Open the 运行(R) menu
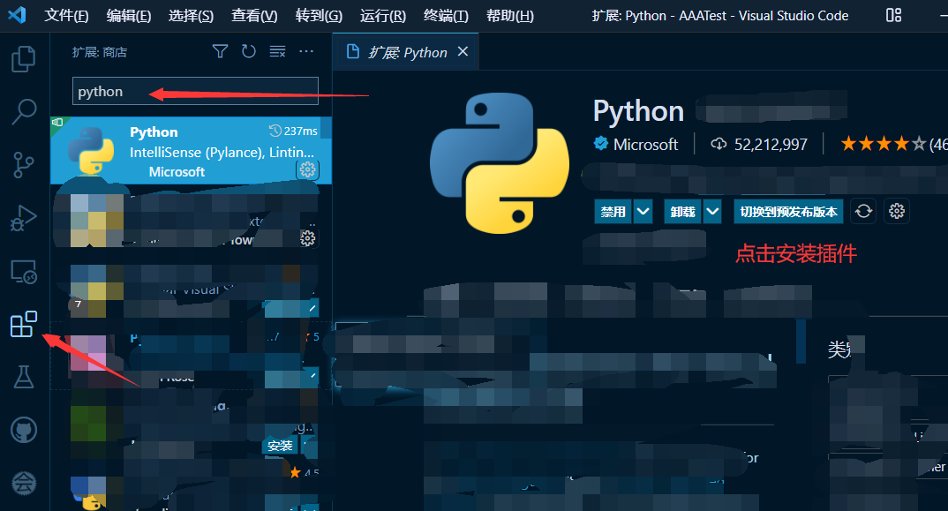 click(x=383, y=16)
